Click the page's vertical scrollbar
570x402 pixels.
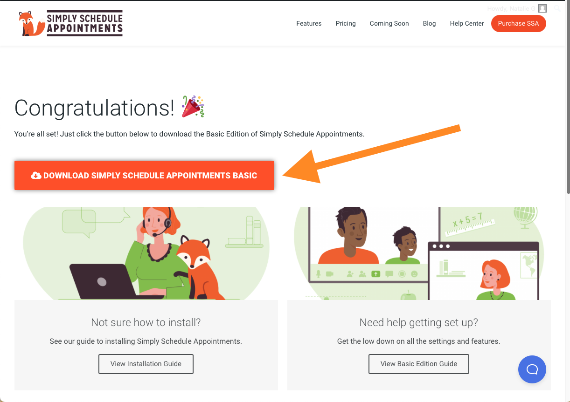[567, 116]
